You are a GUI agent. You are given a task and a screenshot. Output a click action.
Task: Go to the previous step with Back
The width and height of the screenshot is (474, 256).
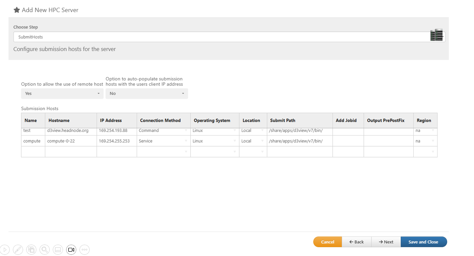[356, 242]
